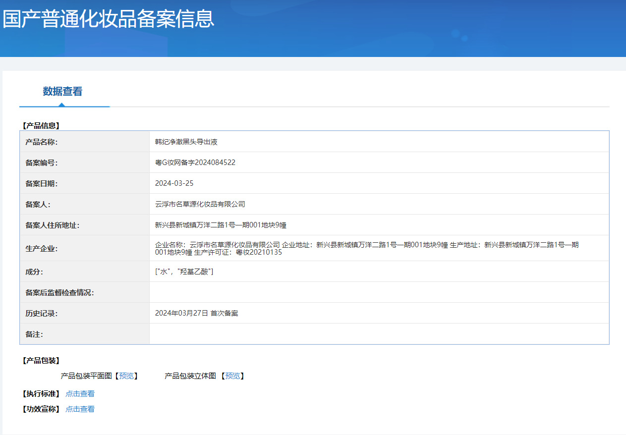Image resolution: width=626 pixels, height=435 pixels.
Task: Click the 产品包装立体图 label
Action: click(190, 376)
